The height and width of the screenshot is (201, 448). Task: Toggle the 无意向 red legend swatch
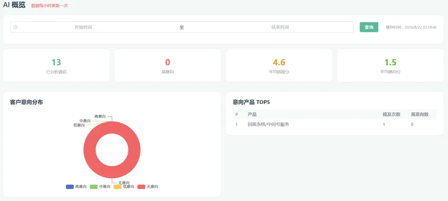coord(141,187)
